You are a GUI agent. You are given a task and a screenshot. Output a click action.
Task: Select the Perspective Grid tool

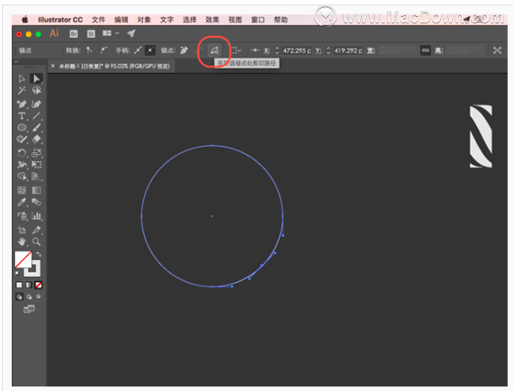pyautogui.click(x=36, y=177)
